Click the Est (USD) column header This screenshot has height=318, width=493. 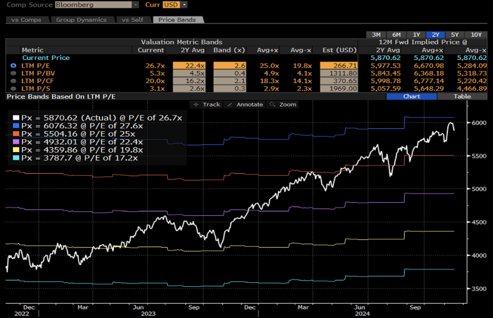(339, 50)
